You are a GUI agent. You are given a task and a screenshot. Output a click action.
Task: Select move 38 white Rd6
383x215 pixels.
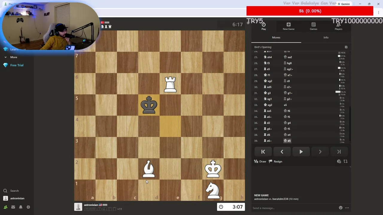click(267, 135)
